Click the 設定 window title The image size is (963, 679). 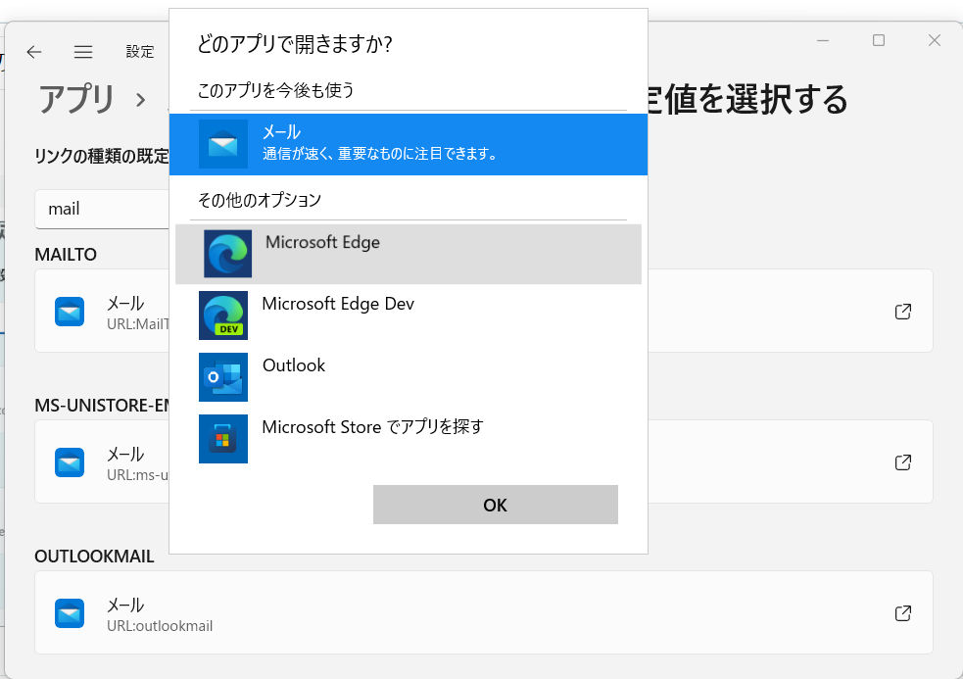(140, 52)
